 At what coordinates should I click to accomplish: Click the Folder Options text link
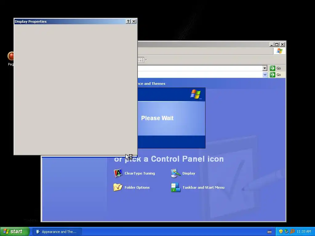click(137, 187)
